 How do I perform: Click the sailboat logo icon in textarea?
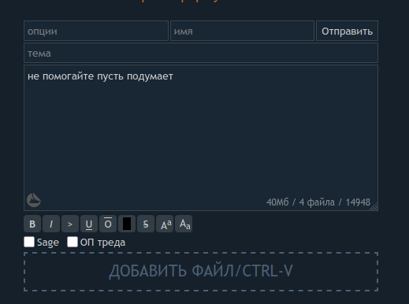click(34, 200)
